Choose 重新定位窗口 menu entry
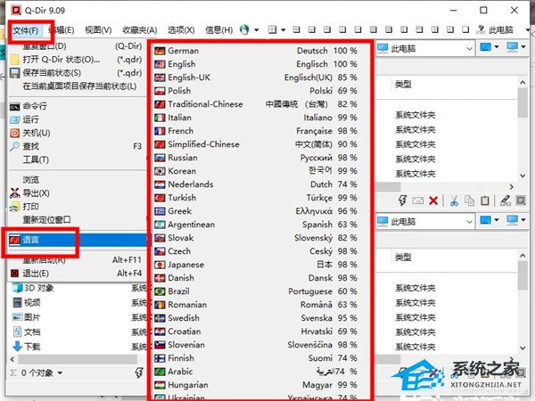 [77, 219]
